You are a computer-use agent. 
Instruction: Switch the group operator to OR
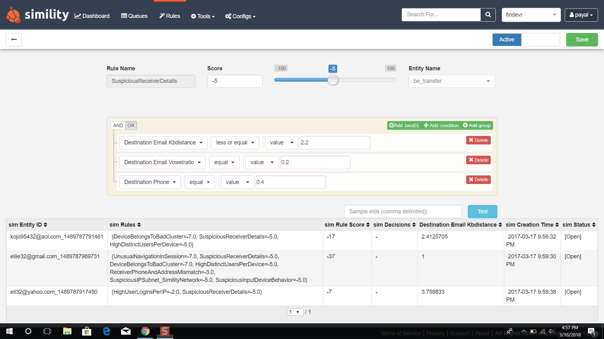(131, 126)
